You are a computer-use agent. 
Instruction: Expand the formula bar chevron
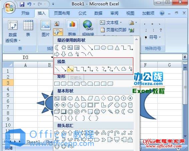[185, 57]
